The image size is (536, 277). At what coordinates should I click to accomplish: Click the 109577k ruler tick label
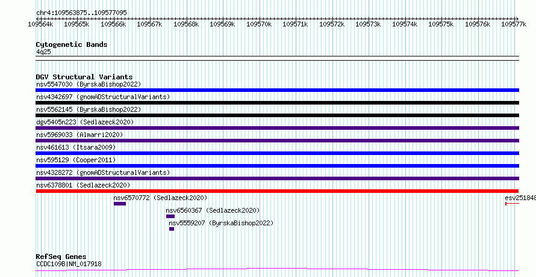pos(514,24)
